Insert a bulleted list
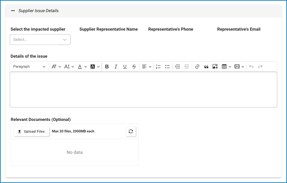Image resolution: width=287 pixels, height=183 pixels. coord(168,67)
